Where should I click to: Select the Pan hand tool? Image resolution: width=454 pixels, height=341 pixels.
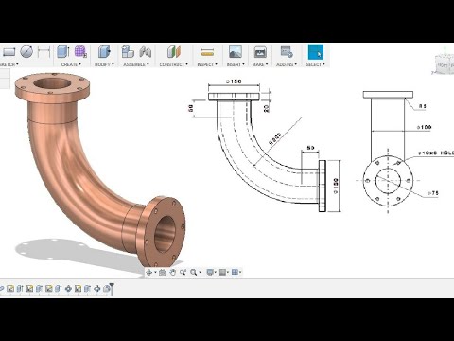coord(173,272)
